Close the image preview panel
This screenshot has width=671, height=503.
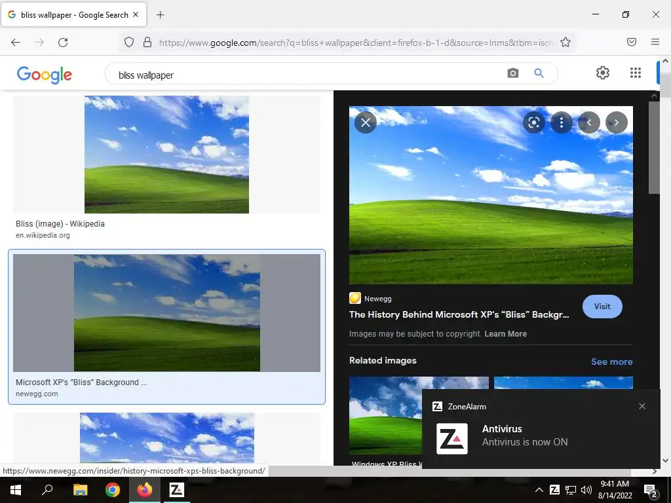coord(366,122)
